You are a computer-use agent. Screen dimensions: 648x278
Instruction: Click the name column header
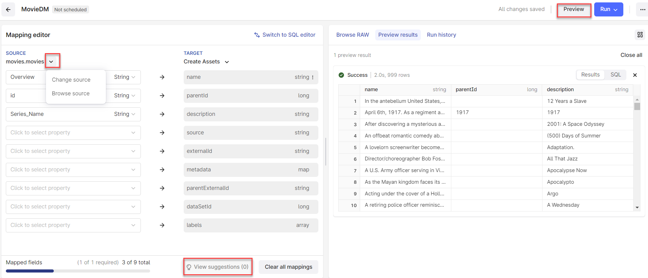[405, 89]
